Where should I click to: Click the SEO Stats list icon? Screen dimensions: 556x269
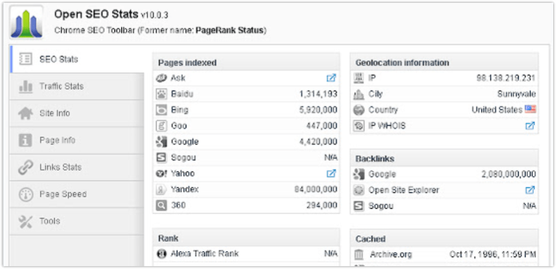[x=25, y=59]
